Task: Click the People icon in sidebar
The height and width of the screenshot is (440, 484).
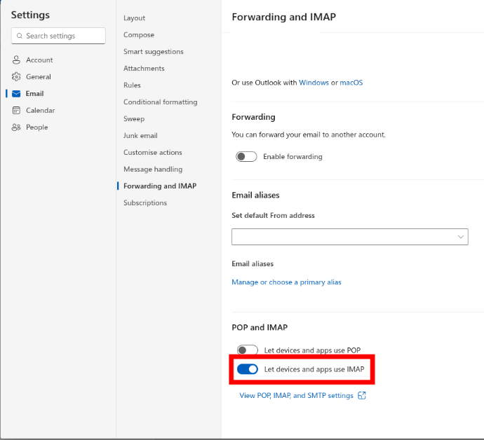Action: click(x=16, y=127)
